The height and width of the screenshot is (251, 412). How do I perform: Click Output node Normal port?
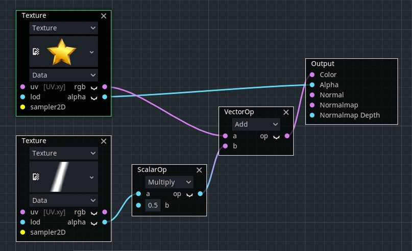[312, 95]
